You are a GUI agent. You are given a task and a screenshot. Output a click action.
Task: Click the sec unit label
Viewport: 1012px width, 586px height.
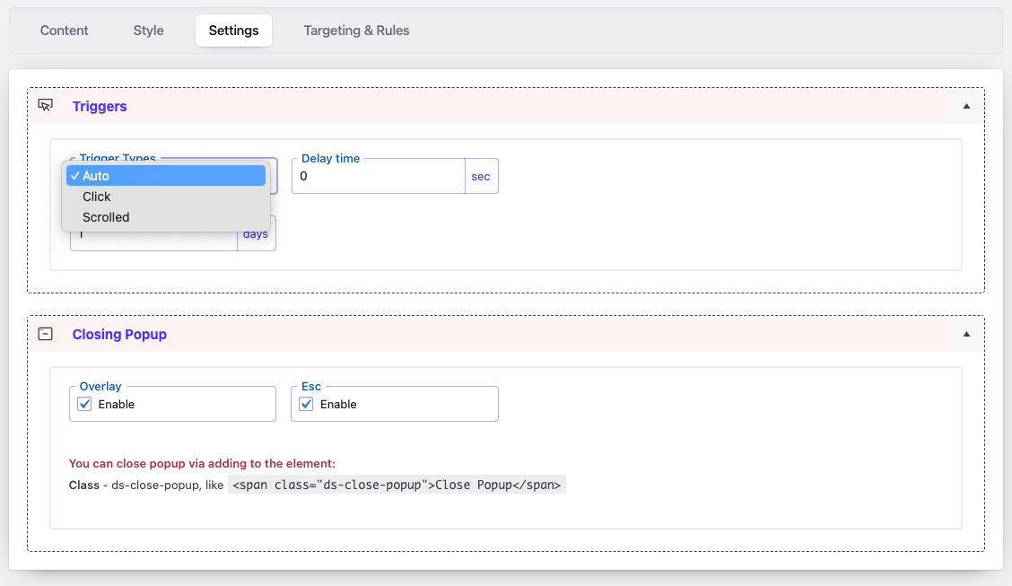pos(481,176)
